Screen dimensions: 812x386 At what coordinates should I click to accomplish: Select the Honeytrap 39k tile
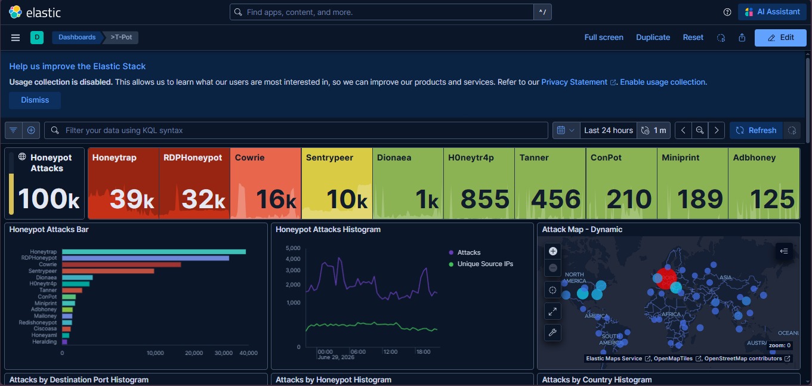124,184
